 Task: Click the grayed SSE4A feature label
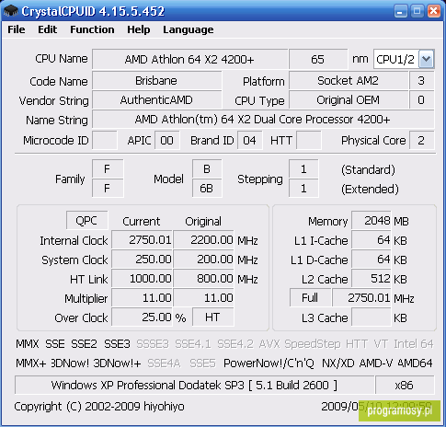(164, 364)
